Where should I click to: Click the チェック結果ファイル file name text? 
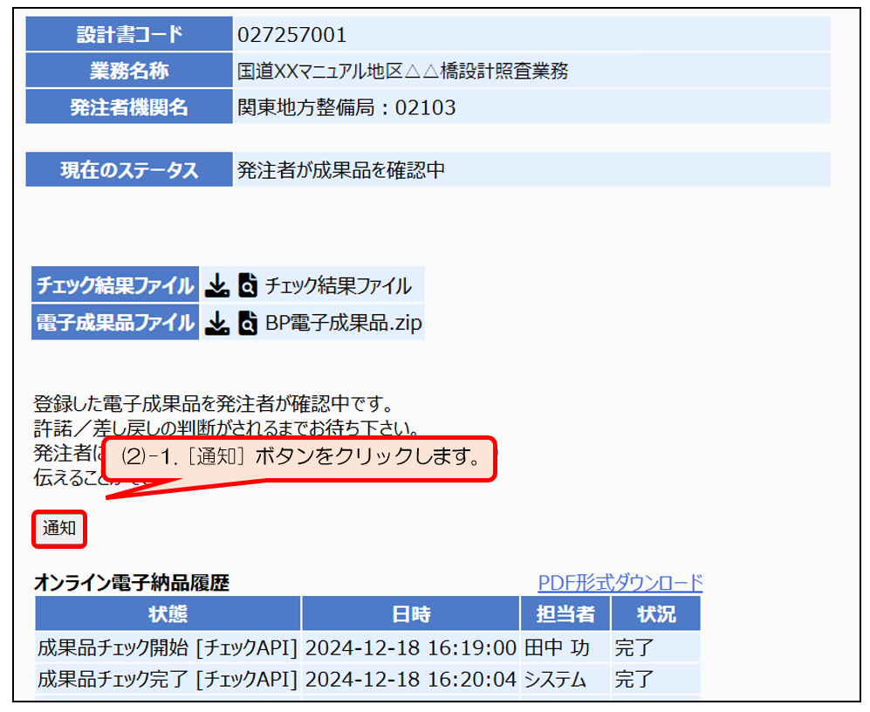tap(338, 285)
